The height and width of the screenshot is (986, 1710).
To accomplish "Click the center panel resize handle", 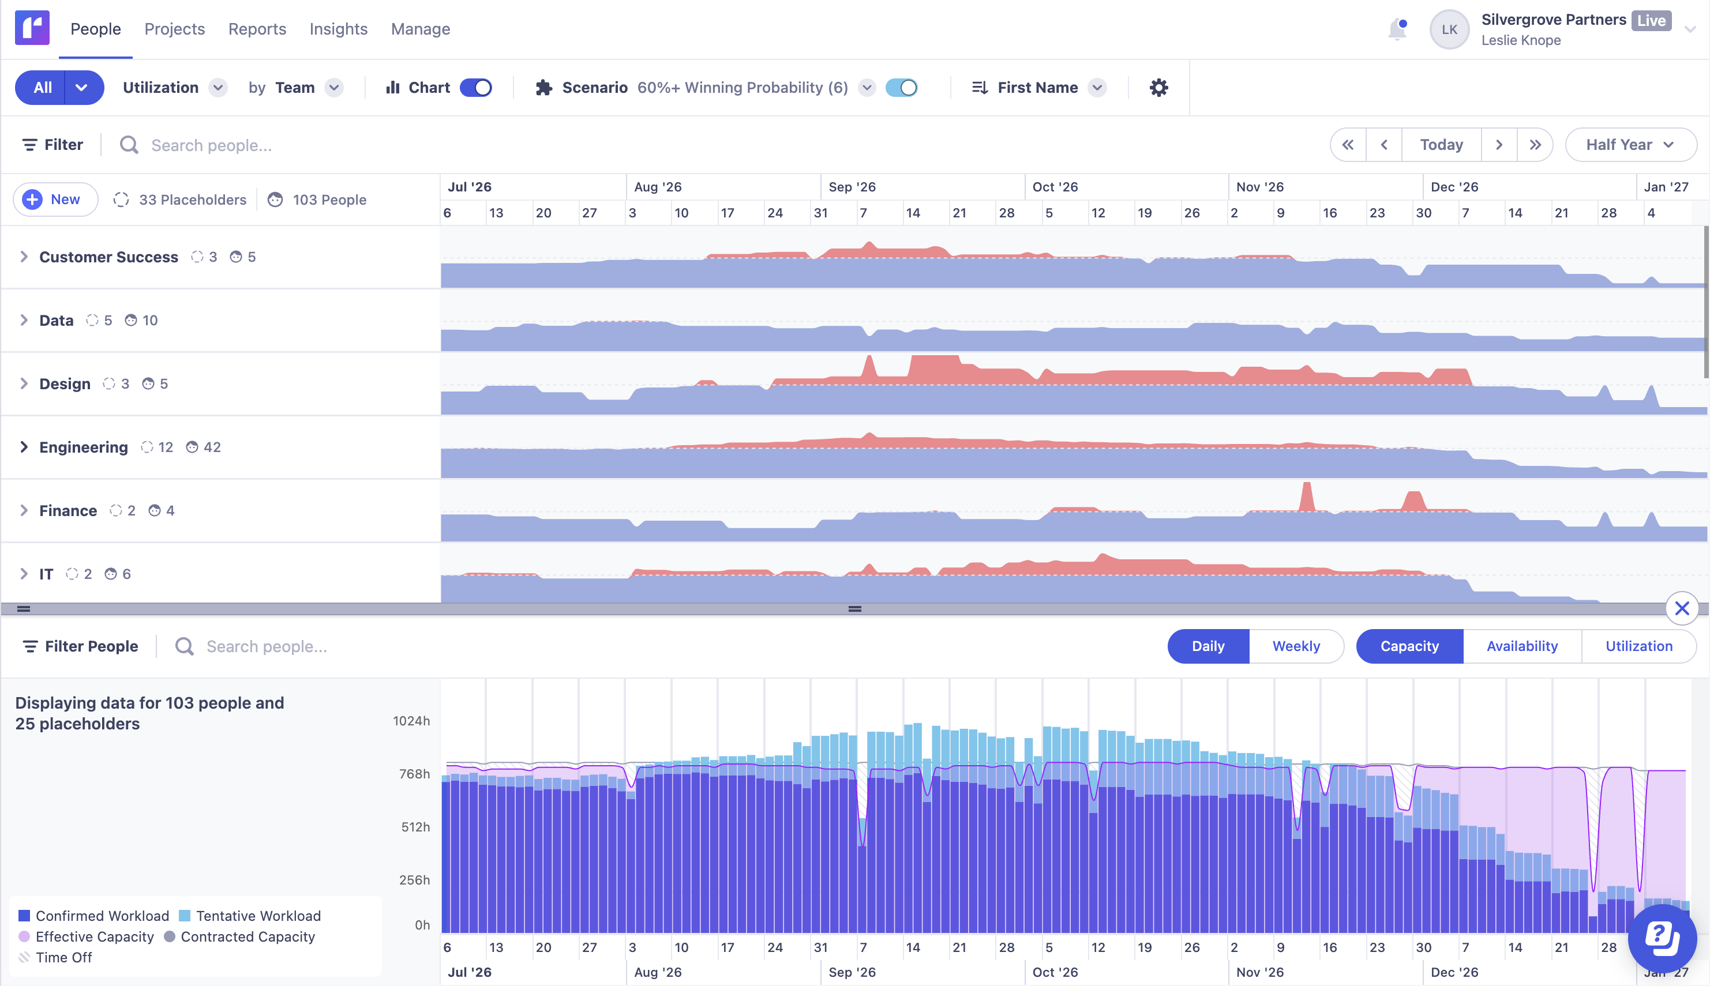I will coord(855,609).
